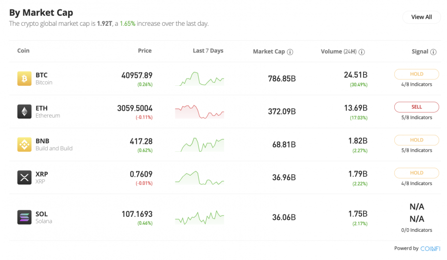
Task: Click the 1.65% increase figure in subtitle
Action: [128, 24]
